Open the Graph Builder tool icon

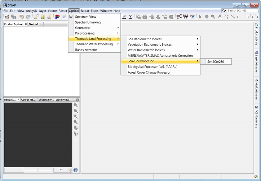point(179,17)
